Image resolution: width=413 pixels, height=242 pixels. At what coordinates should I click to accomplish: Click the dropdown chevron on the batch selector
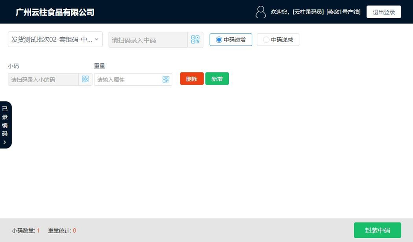click(97, 39)
